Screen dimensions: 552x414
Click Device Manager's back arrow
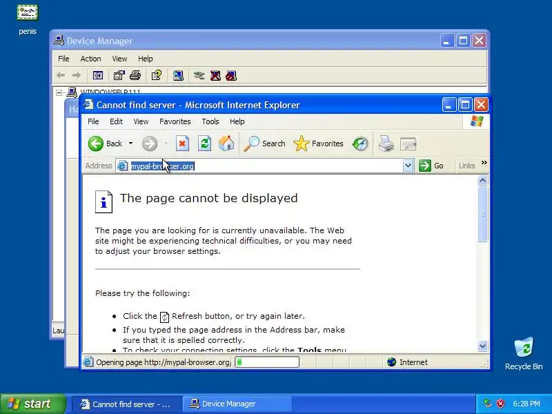point(61,75)
